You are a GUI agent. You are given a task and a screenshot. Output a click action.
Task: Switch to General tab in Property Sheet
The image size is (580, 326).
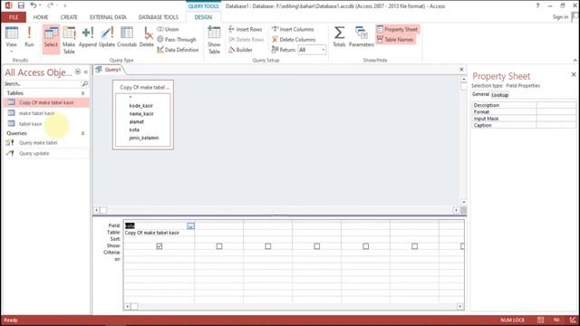tap(481, 94)
